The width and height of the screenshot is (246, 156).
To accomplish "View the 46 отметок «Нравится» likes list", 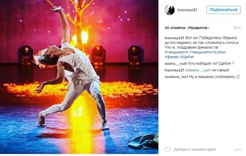I will click(187, 28).
